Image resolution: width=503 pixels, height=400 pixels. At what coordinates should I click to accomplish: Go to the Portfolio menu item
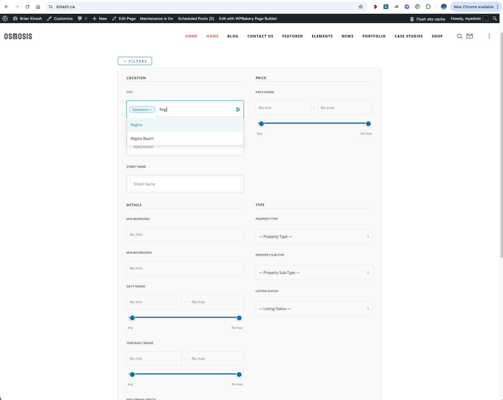[374, 36]
